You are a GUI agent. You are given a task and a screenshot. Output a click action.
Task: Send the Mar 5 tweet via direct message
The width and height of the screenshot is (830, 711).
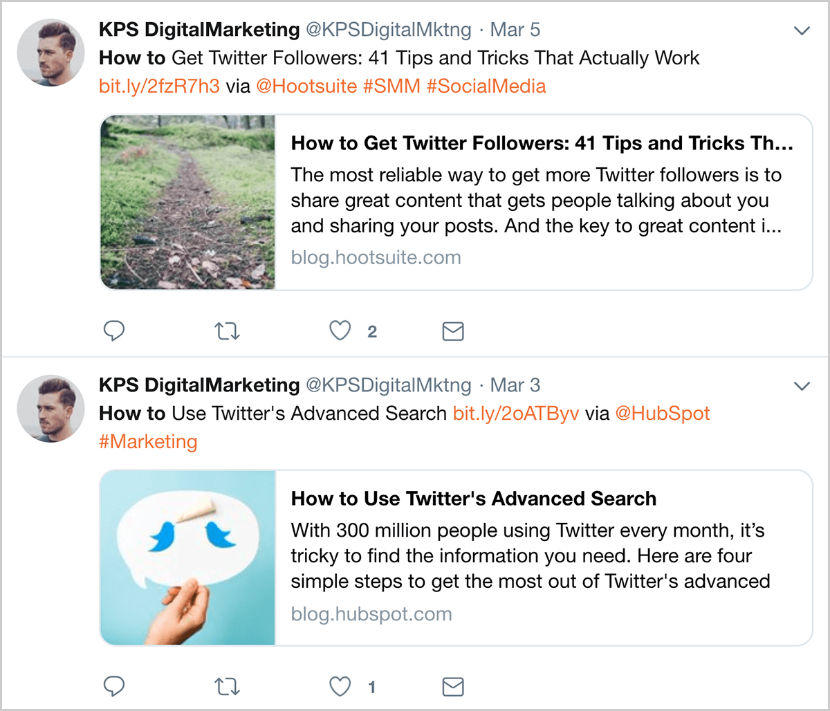point(452,332)
